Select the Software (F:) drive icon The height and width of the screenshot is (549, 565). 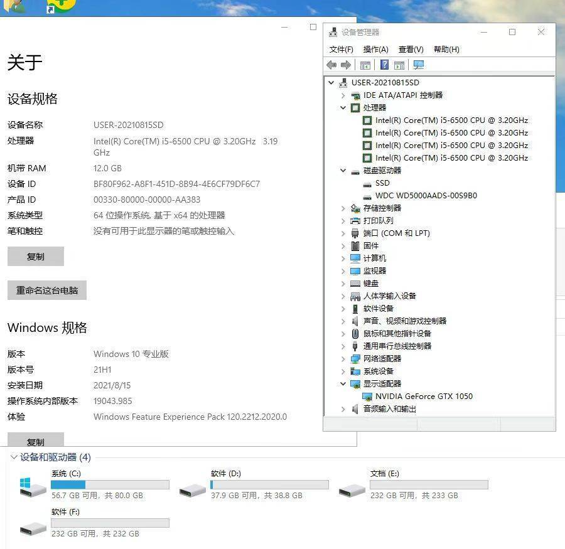[x=33, y=528]
